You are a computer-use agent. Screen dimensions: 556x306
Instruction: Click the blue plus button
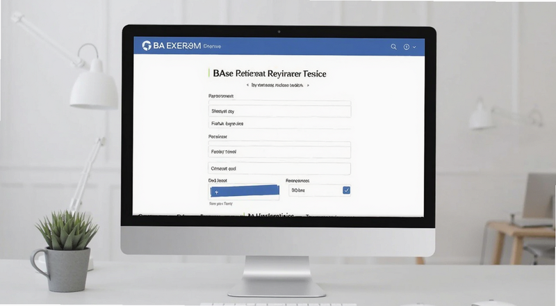pos(245,191)
